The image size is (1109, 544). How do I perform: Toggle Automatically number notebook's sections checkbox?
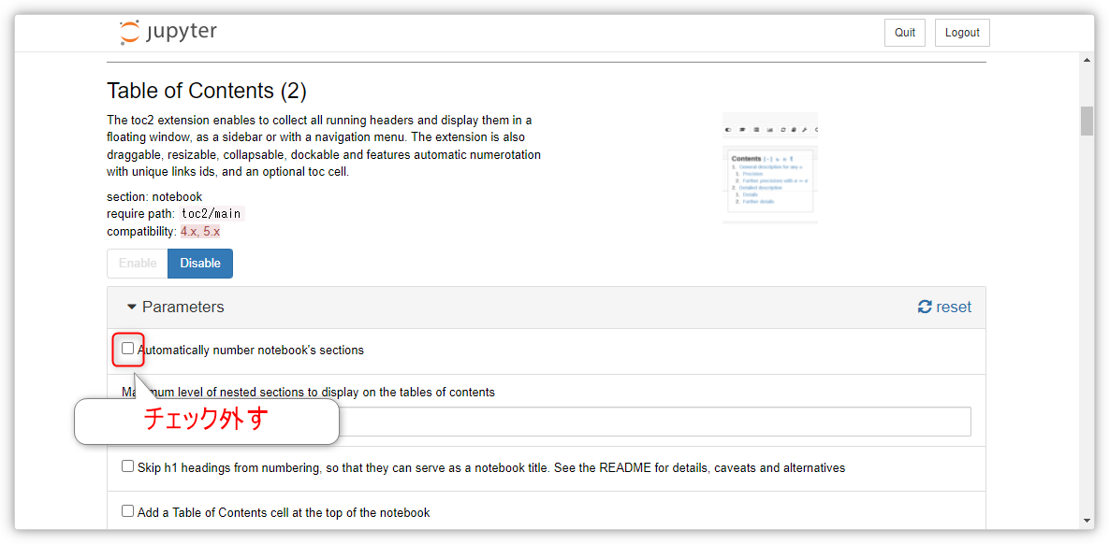pos(127,349)
